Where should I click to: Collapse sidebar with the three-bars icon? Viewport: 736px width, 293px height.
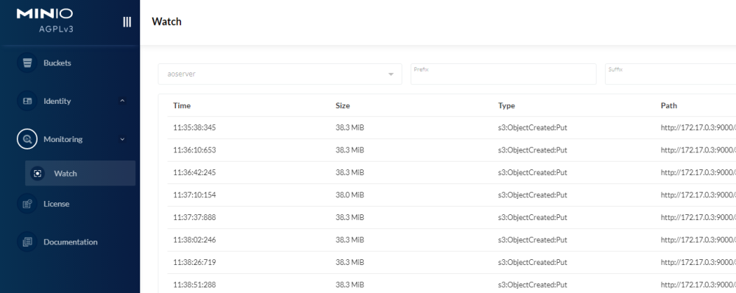click(x=127, y=22)
